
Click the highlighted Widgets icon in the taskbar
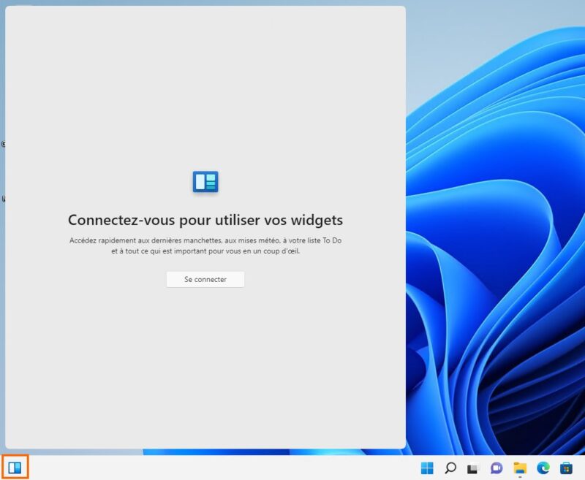[x=14, y=468]
